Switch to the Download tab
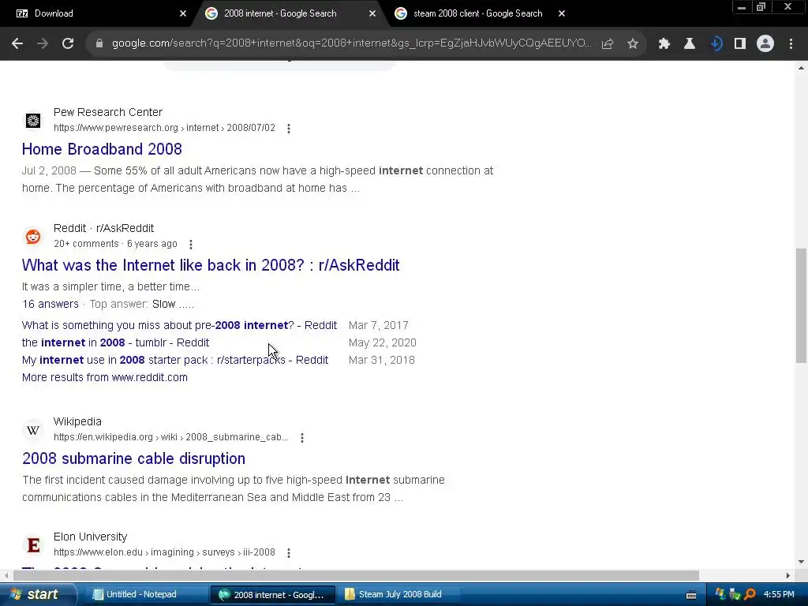This screenshot has height=606, width=808. [x=98, y=13]
